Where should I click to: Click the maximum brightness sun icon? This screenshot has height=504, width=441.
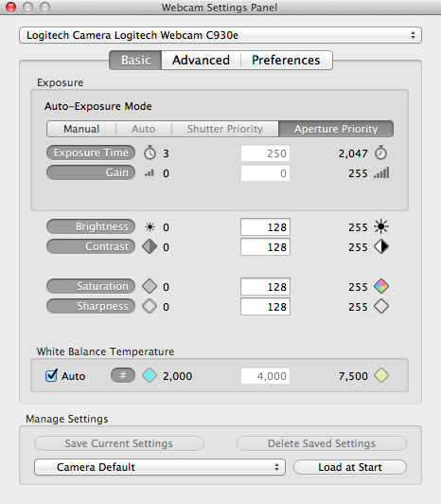(381, 226)
